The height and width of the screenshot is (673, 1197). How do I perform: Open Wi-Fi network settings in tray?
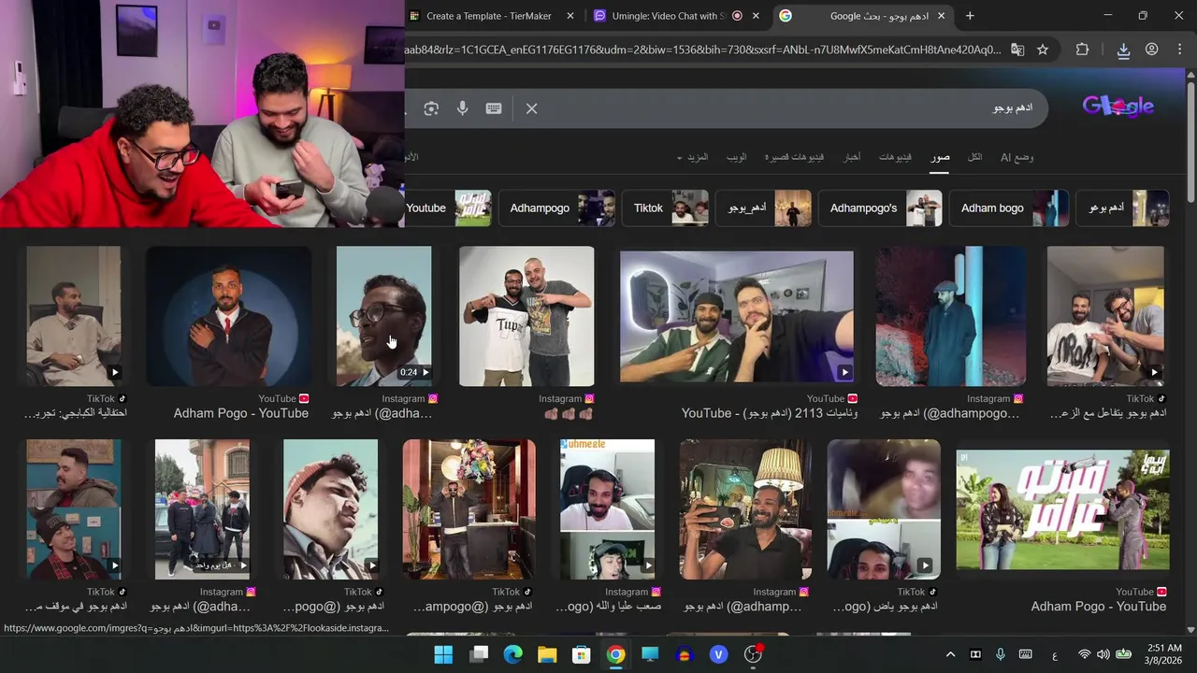point(1085,654)
